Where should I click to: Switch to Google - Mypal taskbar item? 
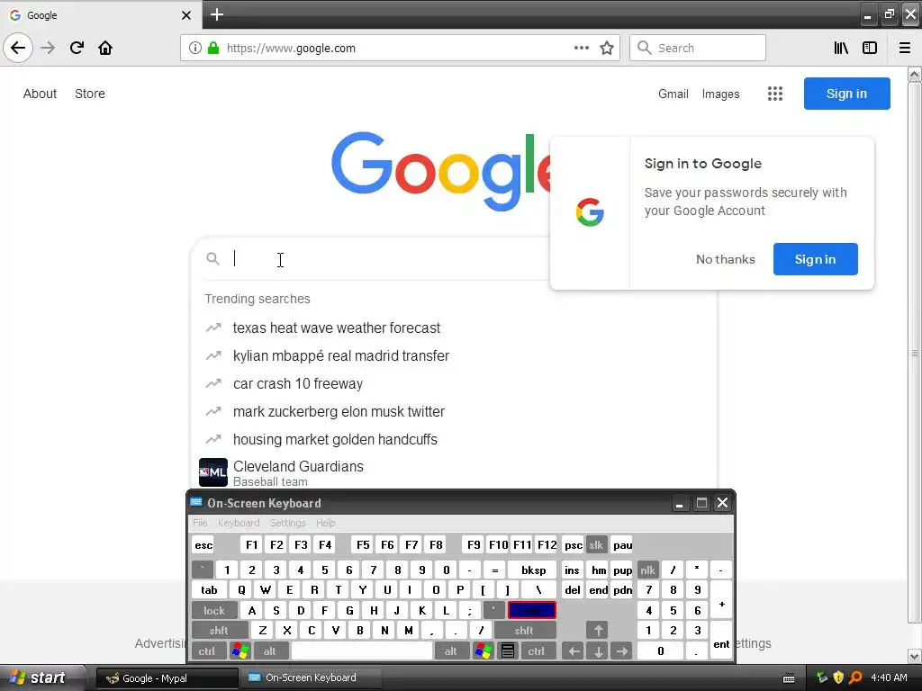coord(167,678)
